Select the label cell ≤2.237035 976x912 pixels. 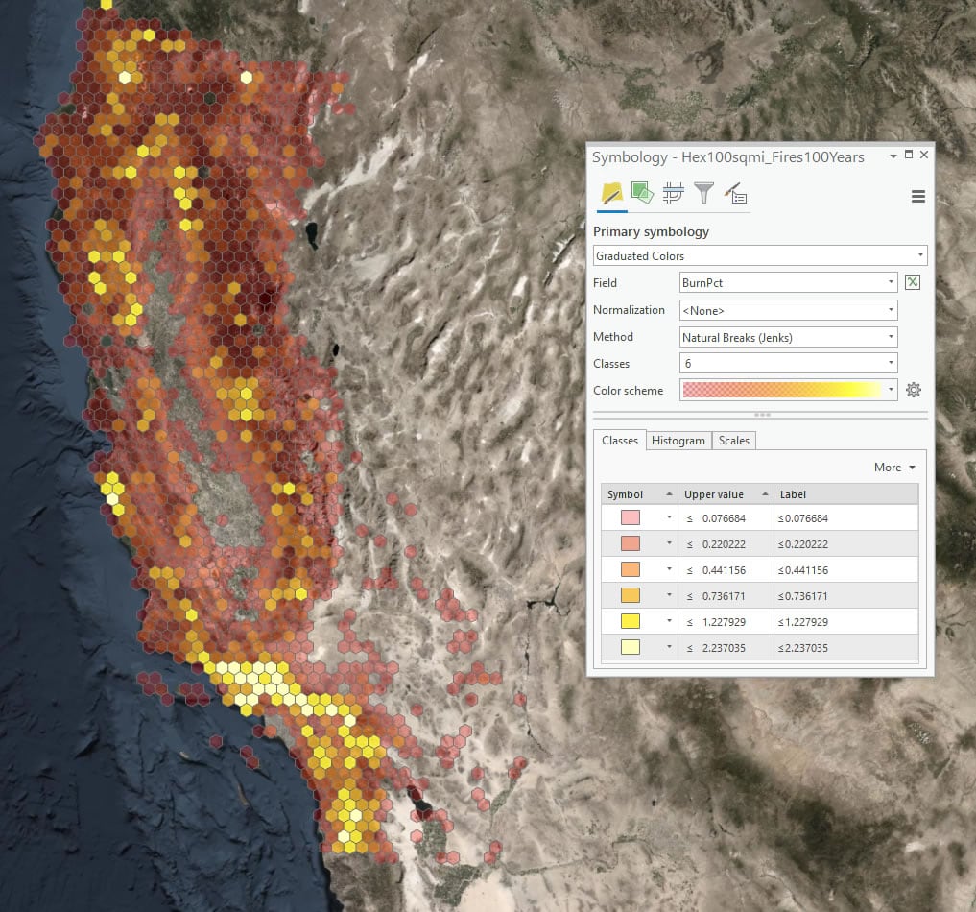[845, 647]
